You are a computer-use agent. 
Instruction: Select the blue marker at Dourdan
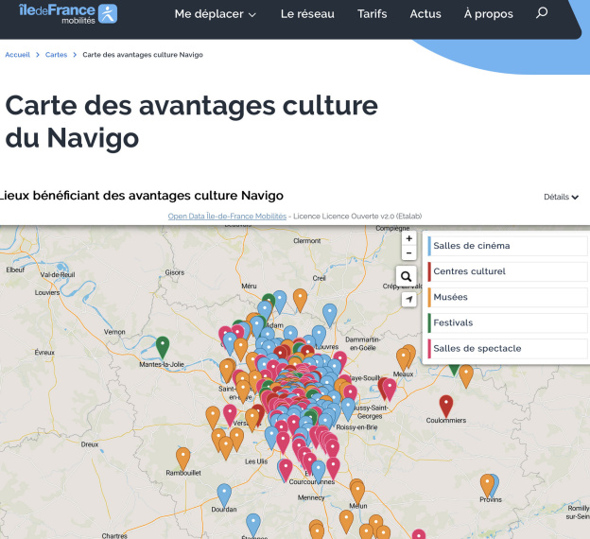(x=224, y=495)
